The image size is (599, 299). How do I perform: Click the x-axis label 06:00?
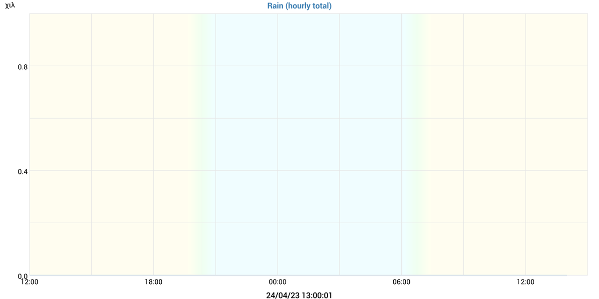401,282
